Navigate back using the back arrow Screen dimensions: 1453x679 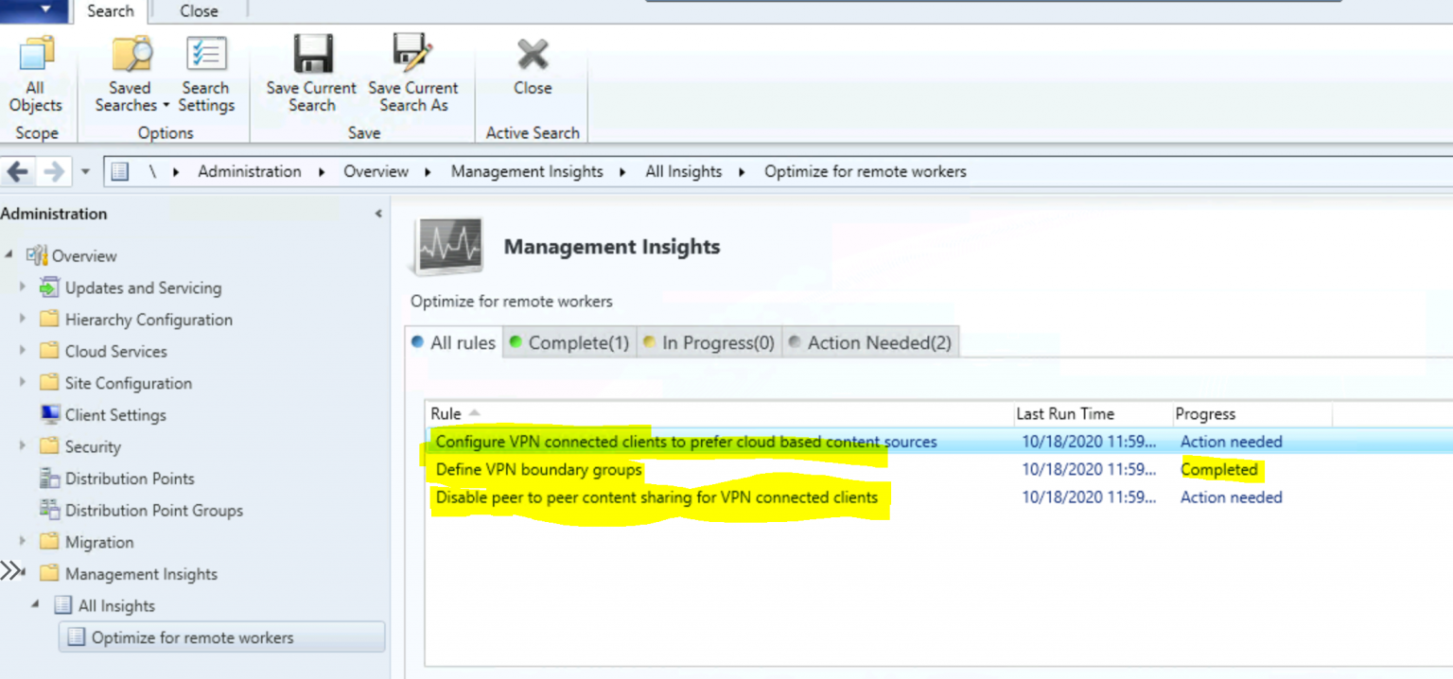[16, 171]
